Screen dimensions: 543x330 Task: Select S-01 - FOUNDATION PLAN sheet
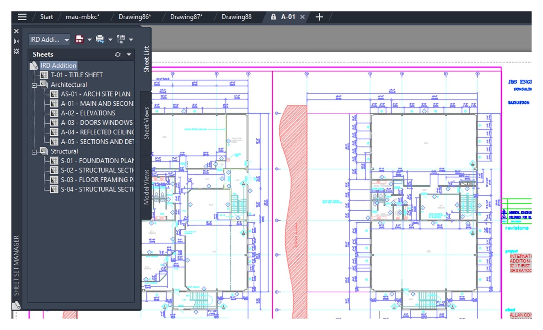pyautogui.click(x=97, y=161)
